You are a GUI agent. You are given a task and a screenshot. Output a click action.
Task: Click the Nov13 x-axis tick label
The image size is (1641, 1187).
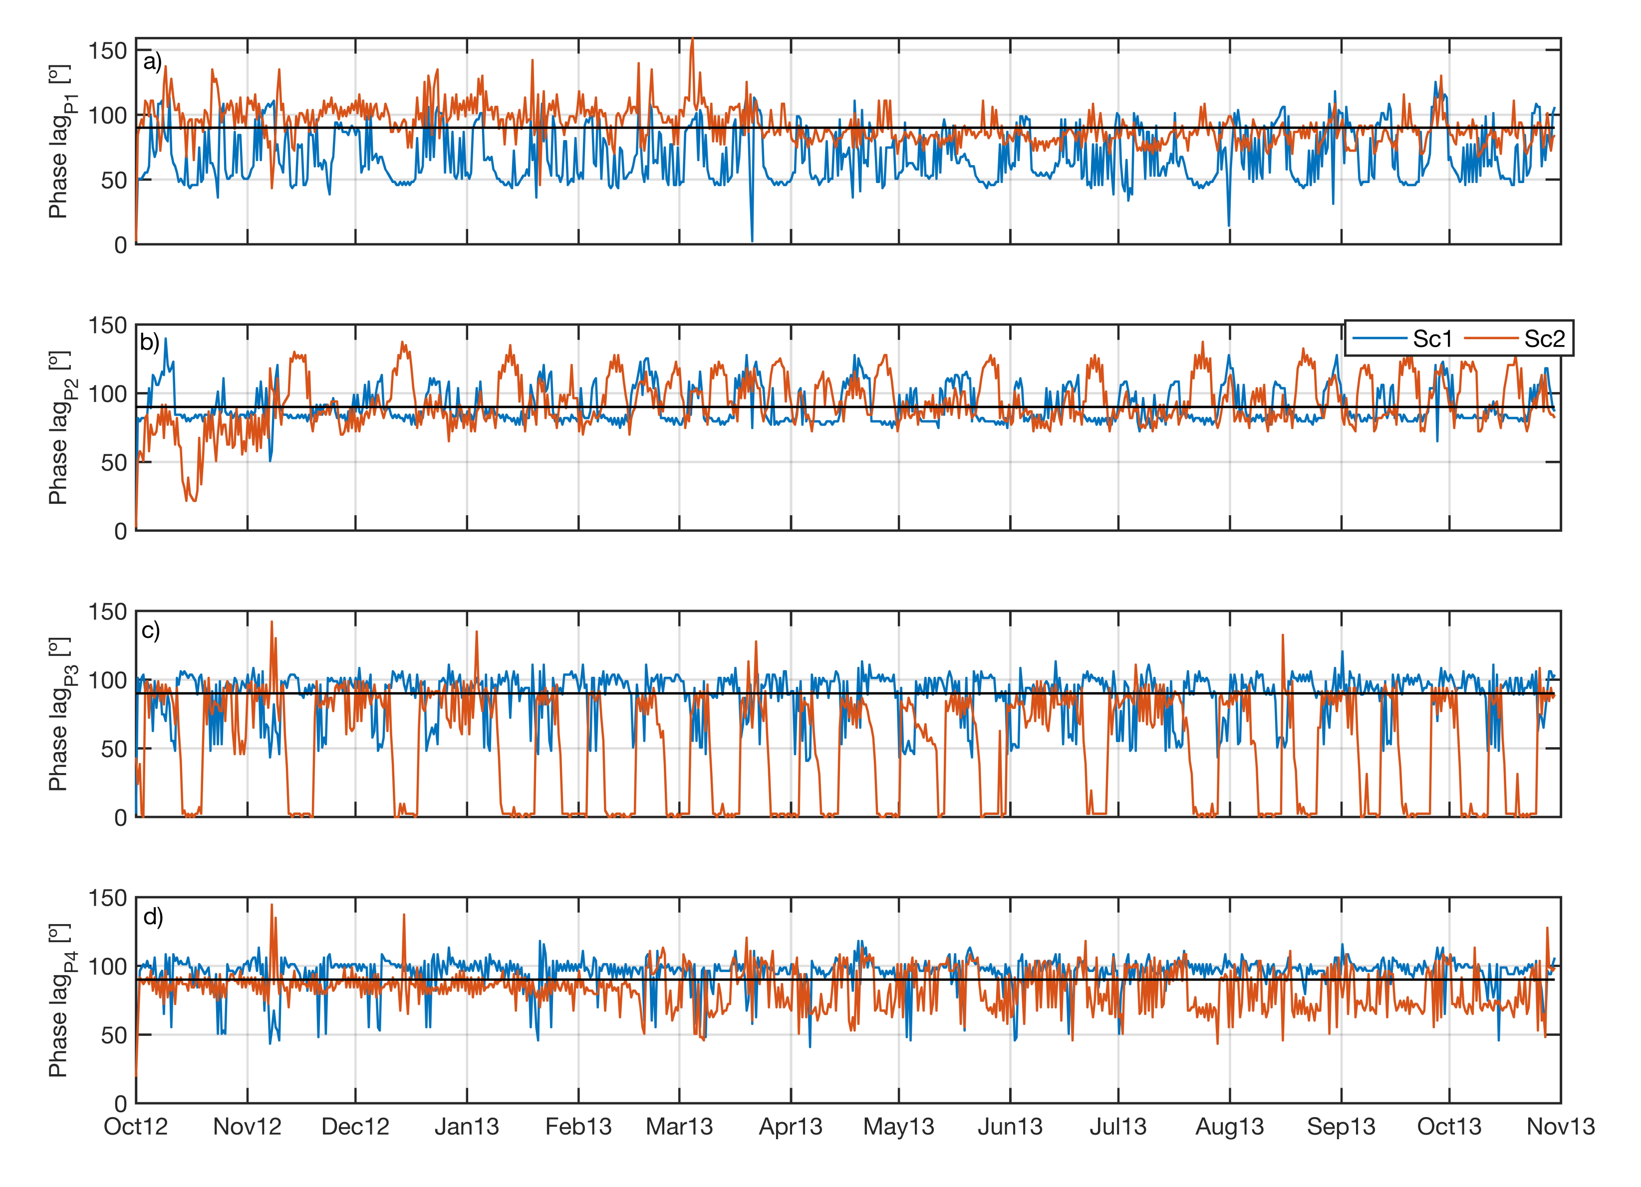coord(1561,1127)
